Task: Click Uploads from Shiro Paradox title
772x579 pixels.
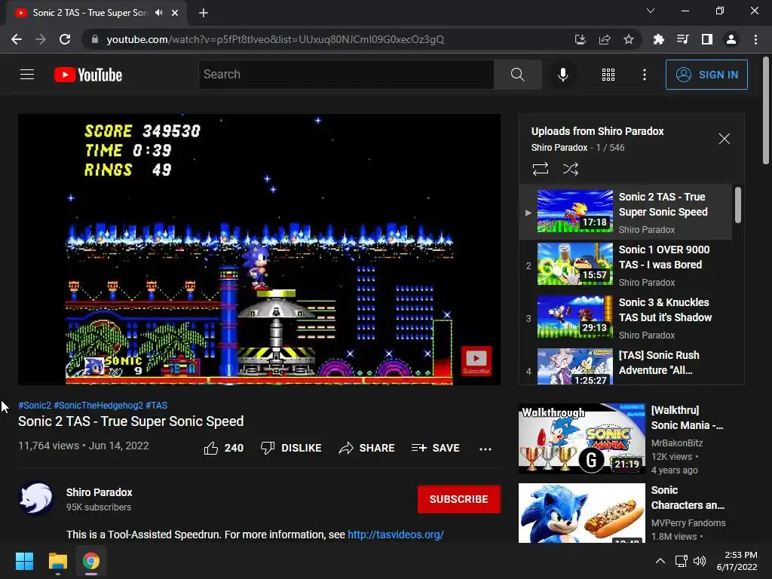Action: point(597,131)
